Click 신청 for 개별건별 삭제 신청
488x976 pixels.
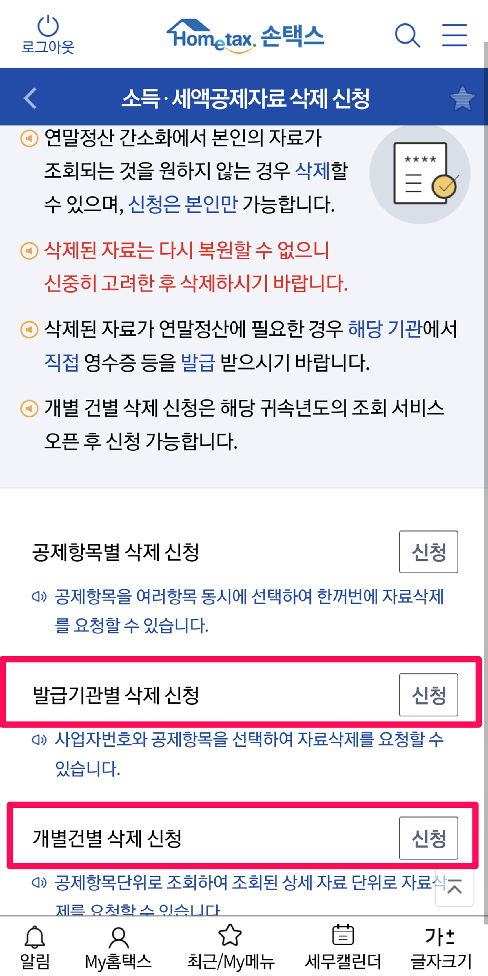pyautogui.click(x=429, y=838)
